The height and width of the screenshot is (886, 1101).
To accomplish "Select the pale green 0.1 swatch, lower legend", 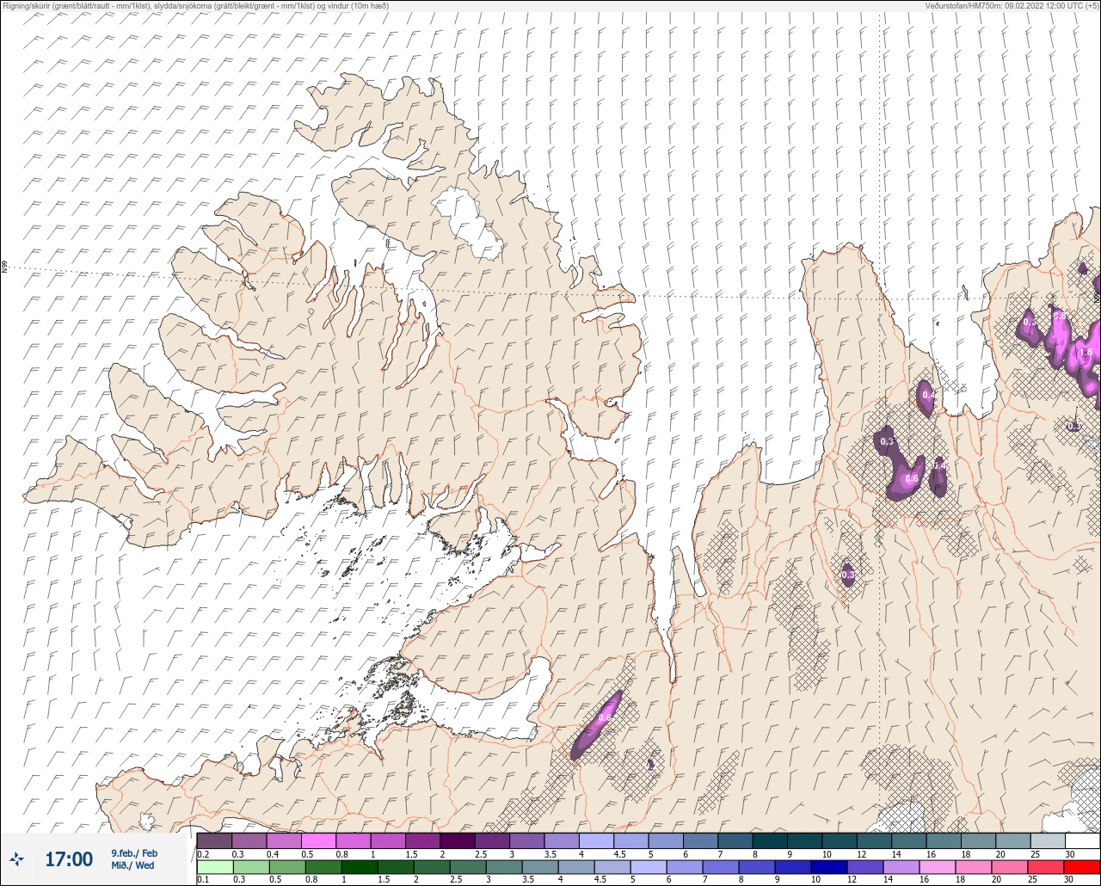I will coord(214,866).
